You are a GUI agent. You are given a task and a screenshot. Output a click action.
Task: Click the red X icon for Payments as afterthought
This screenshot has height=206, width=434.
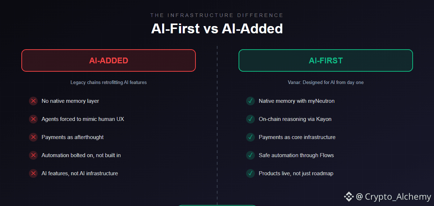(x=33, y=137)
